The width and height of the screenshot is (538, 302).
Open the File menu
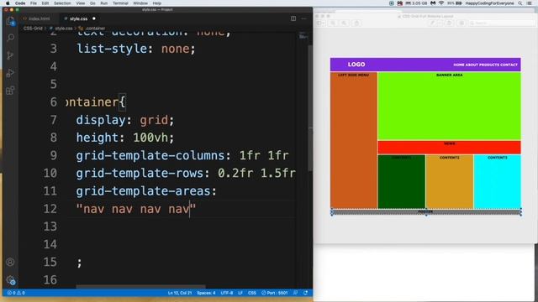[34, 3]
